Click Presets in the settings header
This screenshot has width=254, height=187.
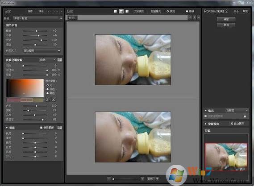(x=41, y=11)
